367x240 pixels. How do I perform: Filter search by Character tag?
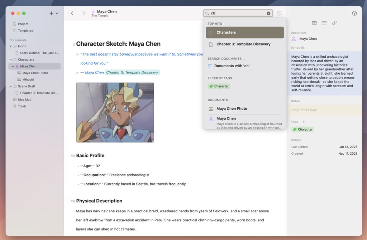[x=219, y=86]
